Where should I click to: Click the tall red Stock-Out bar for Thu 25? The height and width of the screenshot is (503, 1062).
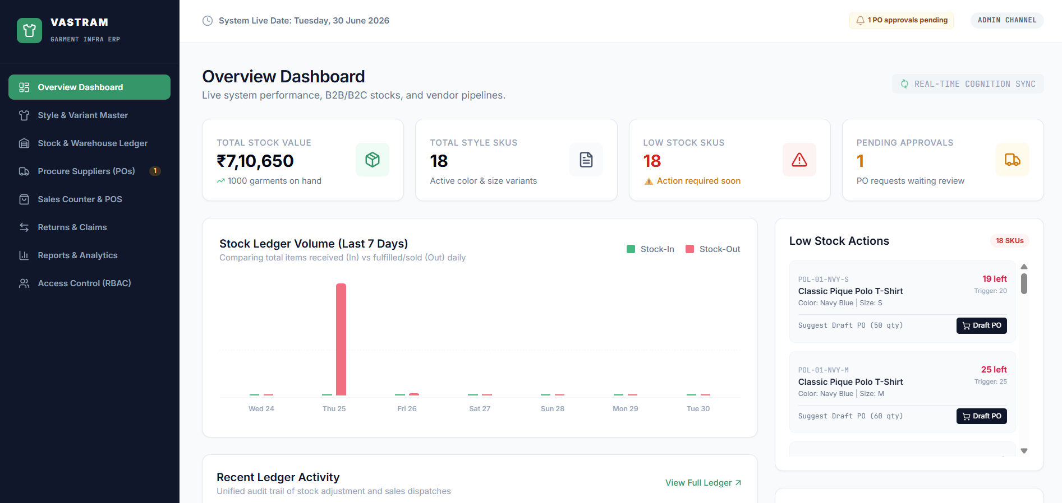point(341,339)
